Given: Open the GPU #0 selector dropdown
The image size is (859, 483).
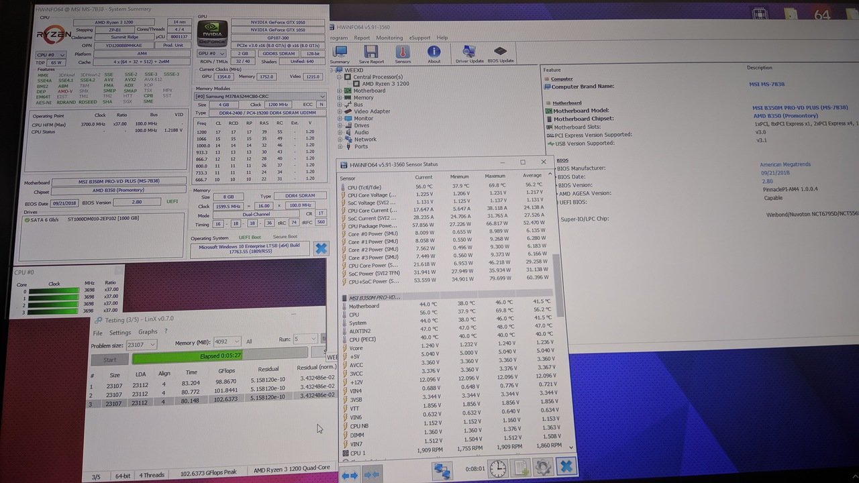Looking at the screenshot, I should (211, 53).
